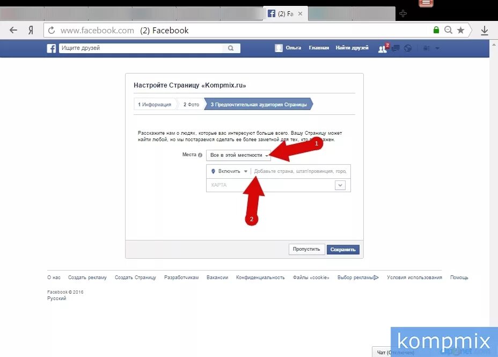Screen dimensions: 498x357
Task: Click the 'Ищите друзей' search field
Action: tap(141, 48)
